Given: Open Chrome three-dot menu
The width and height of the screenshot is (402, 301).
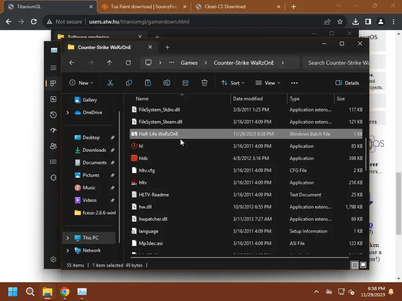Looking at the screenshot, I should point(393,22).
